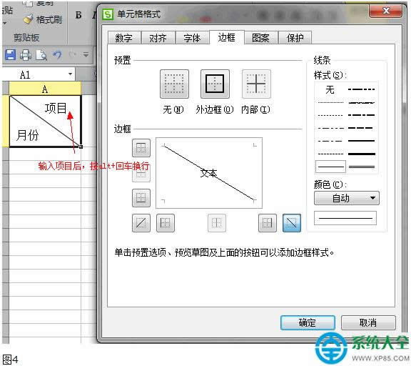This screenshot has height=366, width=411.
Task: Apply the 内部 inside border preset
Action: coord(256,84)
